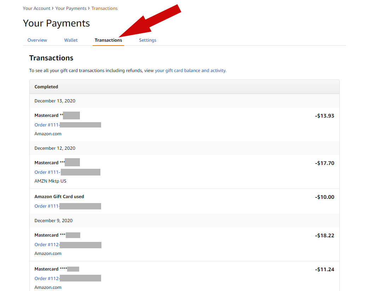The width and height of the screenshot is (368, 291).
Task: Select the Transactions breadcrumb link
Action: pyautogui.click(x=104, y=8)
